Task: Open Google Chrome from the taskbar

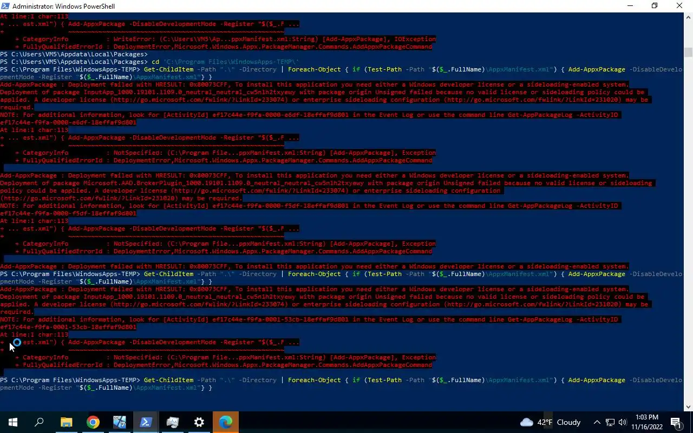Action: click(93, 422)
